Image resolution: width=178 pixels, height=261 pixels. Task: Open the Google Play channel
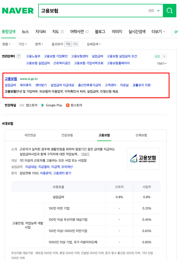coord(52,105)
